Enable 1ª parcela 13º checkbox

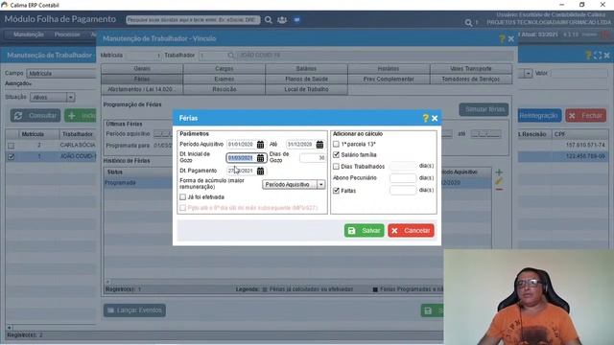click(x=336, y=144)
